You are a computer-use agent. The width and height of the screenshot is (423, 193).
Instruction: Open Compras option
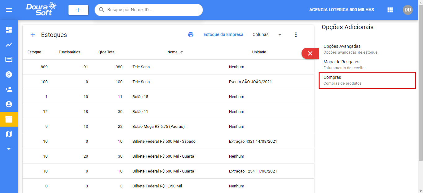pos(367,80)
